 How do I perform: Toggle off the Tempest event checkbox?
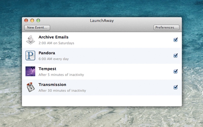click(x=176, y=71)
